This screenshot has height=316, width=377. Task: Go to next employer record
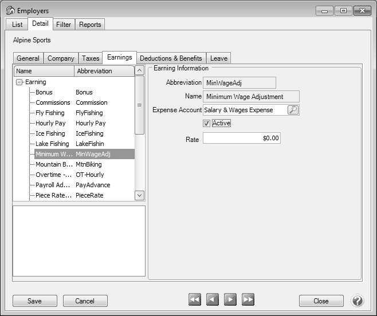pyautogui.click(x=230, y=299)
